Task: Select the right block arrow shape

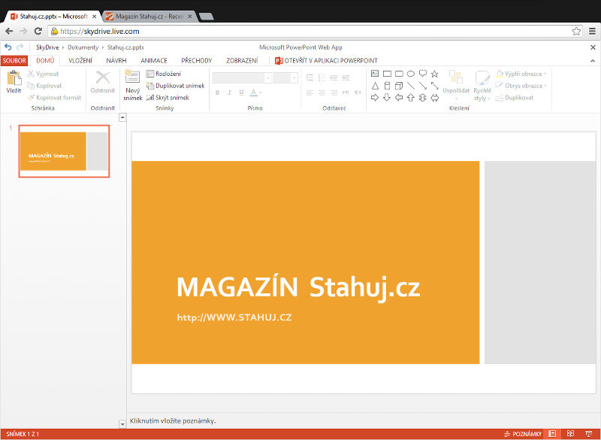Action: click(375, 98)
